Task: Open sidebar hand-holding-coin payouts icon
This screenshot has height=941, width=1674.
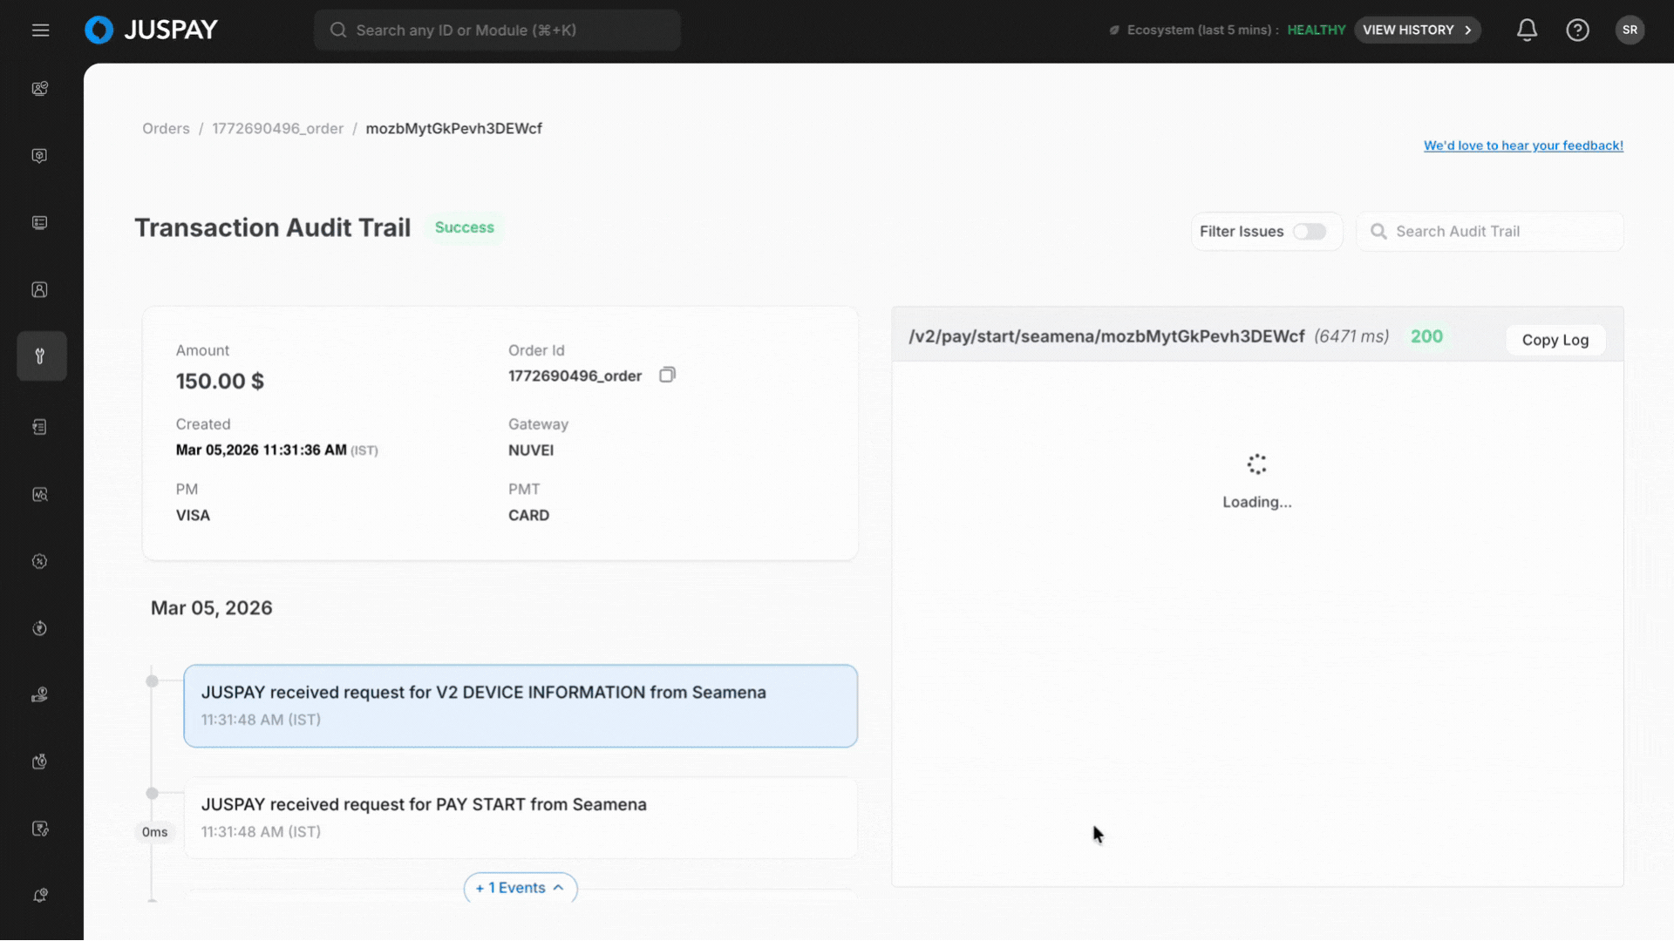Action: pos(40,694)
